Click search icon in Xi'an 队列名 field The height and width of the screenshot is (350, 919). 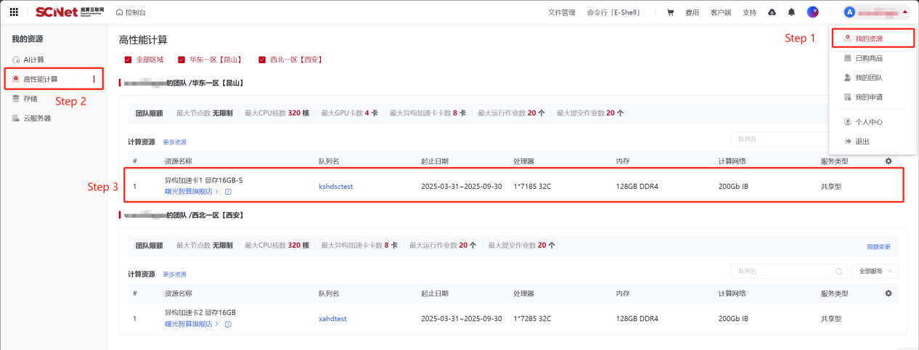838,271
